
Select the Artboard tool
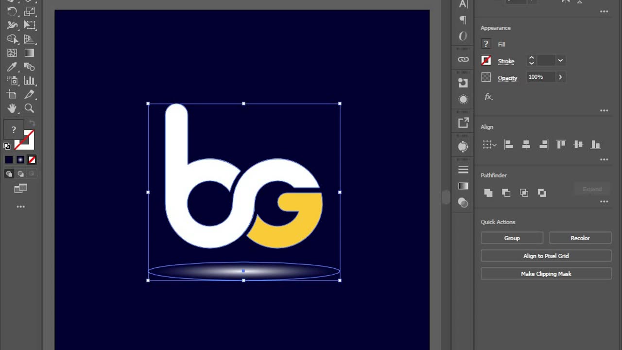click(12, 94)
